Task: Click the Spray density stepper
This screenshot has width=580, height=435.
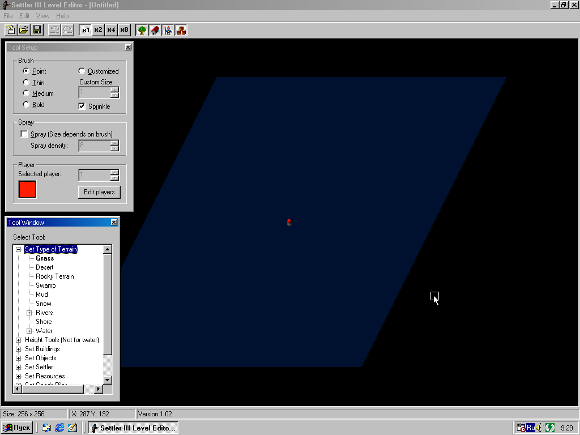Action: (x=114, y=146)
